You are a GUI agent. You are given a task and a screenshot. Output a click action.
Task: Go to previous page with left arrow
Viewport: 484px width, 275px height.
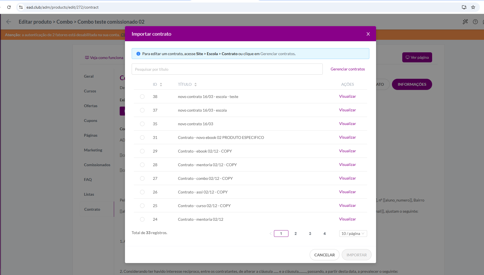271,234
